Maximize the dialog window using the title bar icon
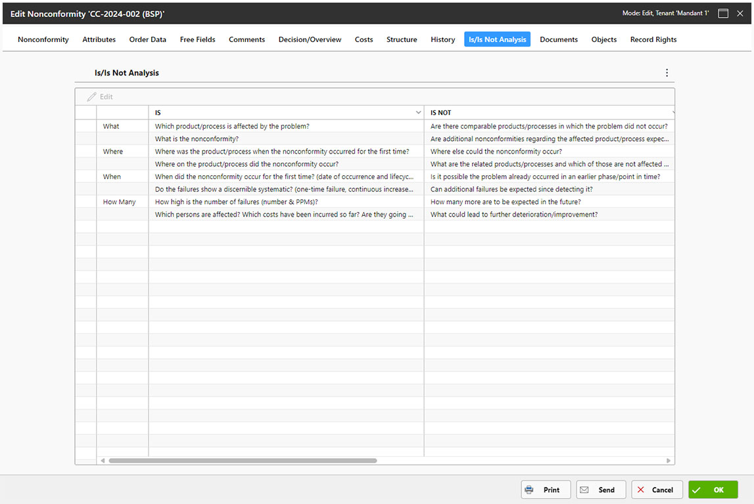The height and width of the screenshot is (504, 754). click(x=723, y=13)
